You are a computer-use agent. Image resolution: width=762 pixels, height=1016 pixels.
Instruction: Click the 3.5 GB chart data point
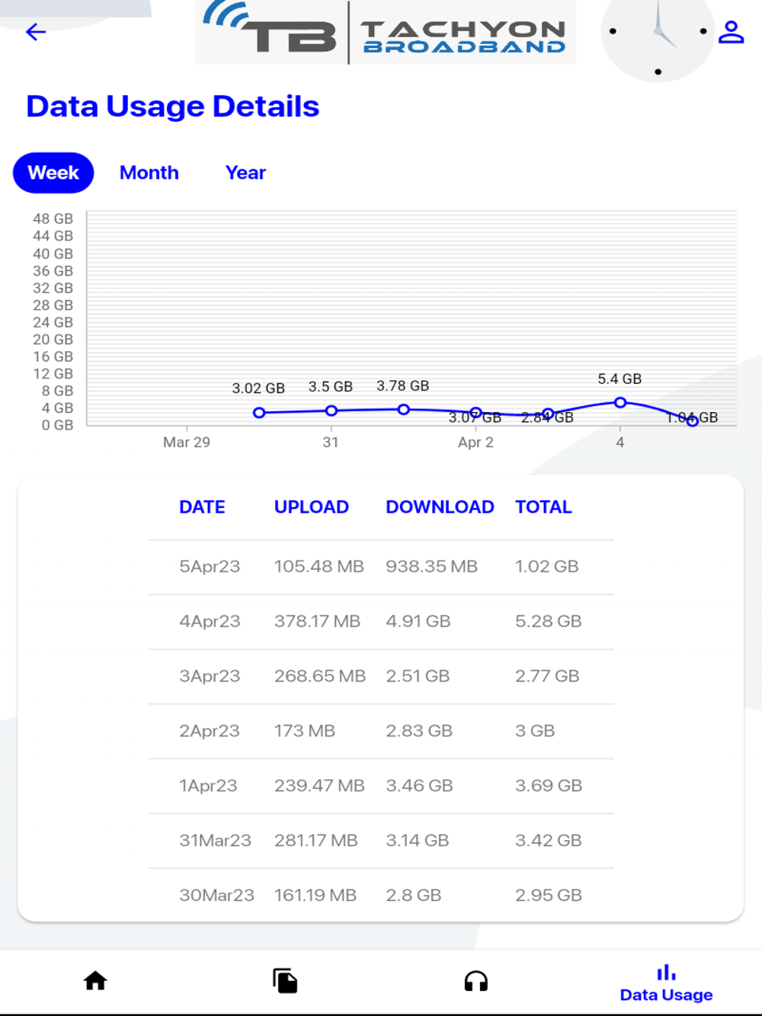331,411
